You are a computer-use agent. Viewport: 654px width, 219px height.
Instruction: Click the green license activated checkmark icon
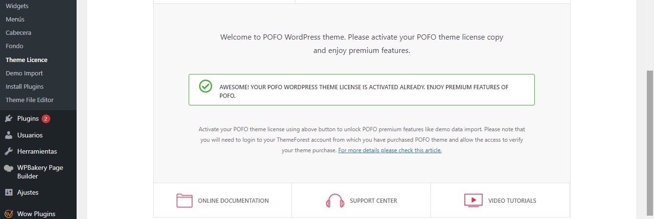(205, 86)
